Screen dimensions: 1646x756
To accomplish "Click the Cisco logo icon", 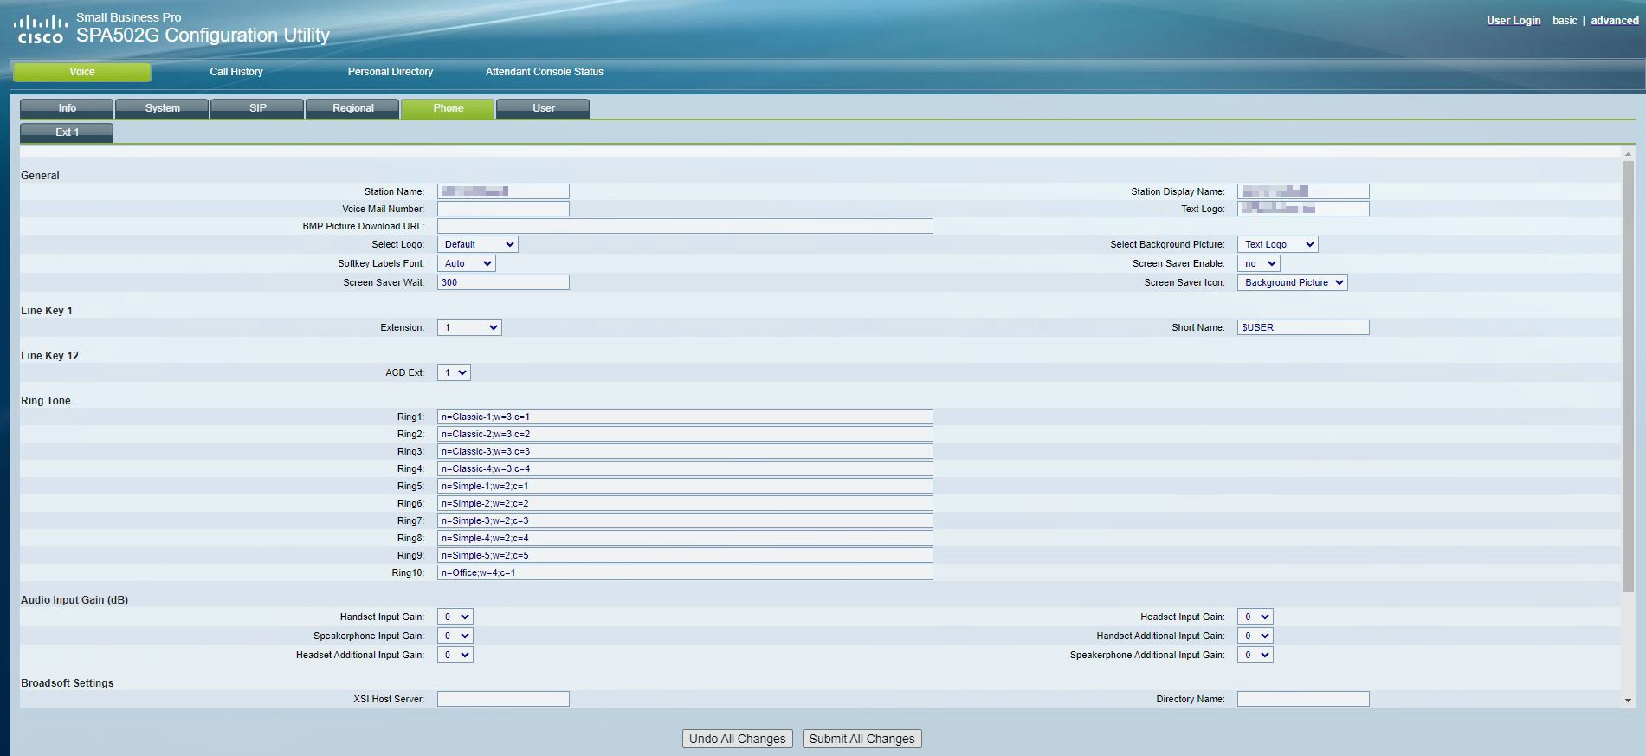I will [40, 29].
